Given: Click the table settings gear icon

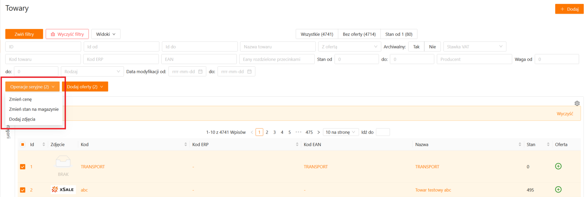Looking at the screenshot, I should click(x=577, y=103).
